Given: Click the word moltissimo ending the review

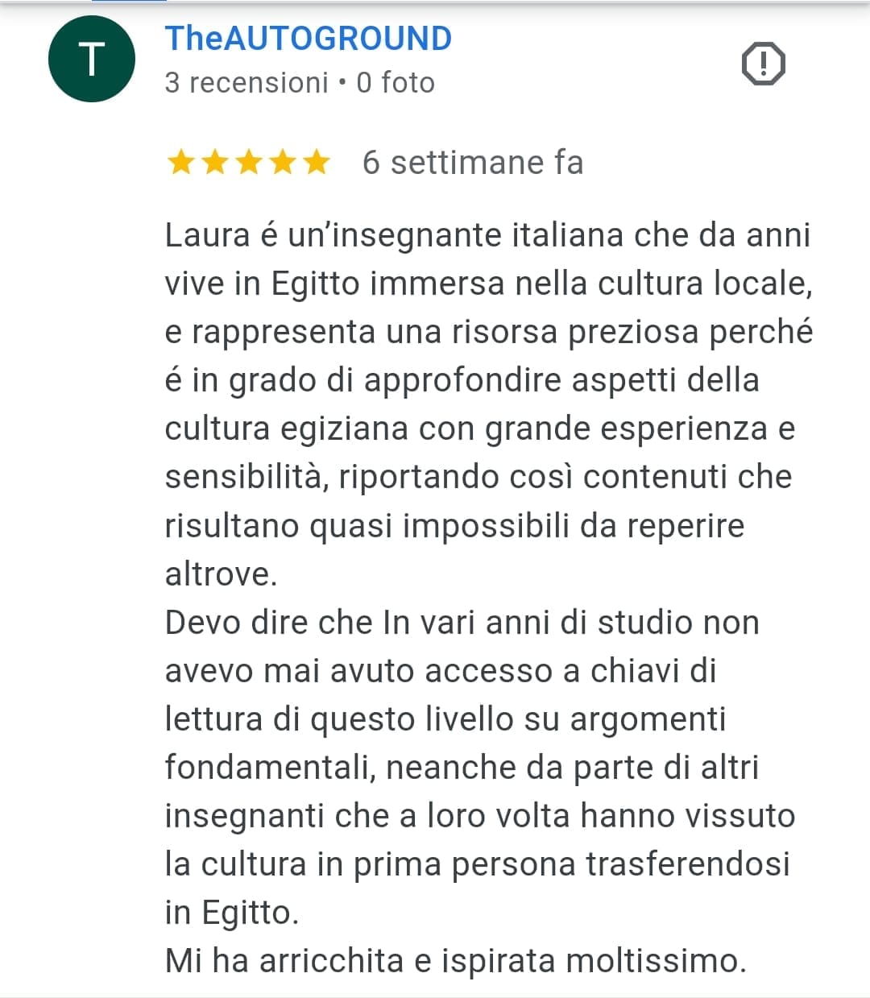Looking at the screenshot, I should coord(657,961).
